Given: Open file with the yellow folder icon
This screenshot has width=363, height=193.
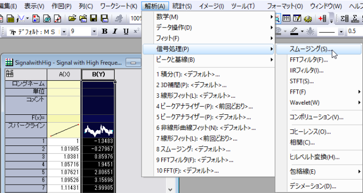Looking at the screenshot, I should coord(73,19).
